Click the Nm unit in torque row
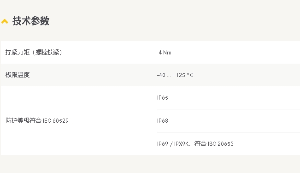The image size is (300, 173). [x=167, y=53]
